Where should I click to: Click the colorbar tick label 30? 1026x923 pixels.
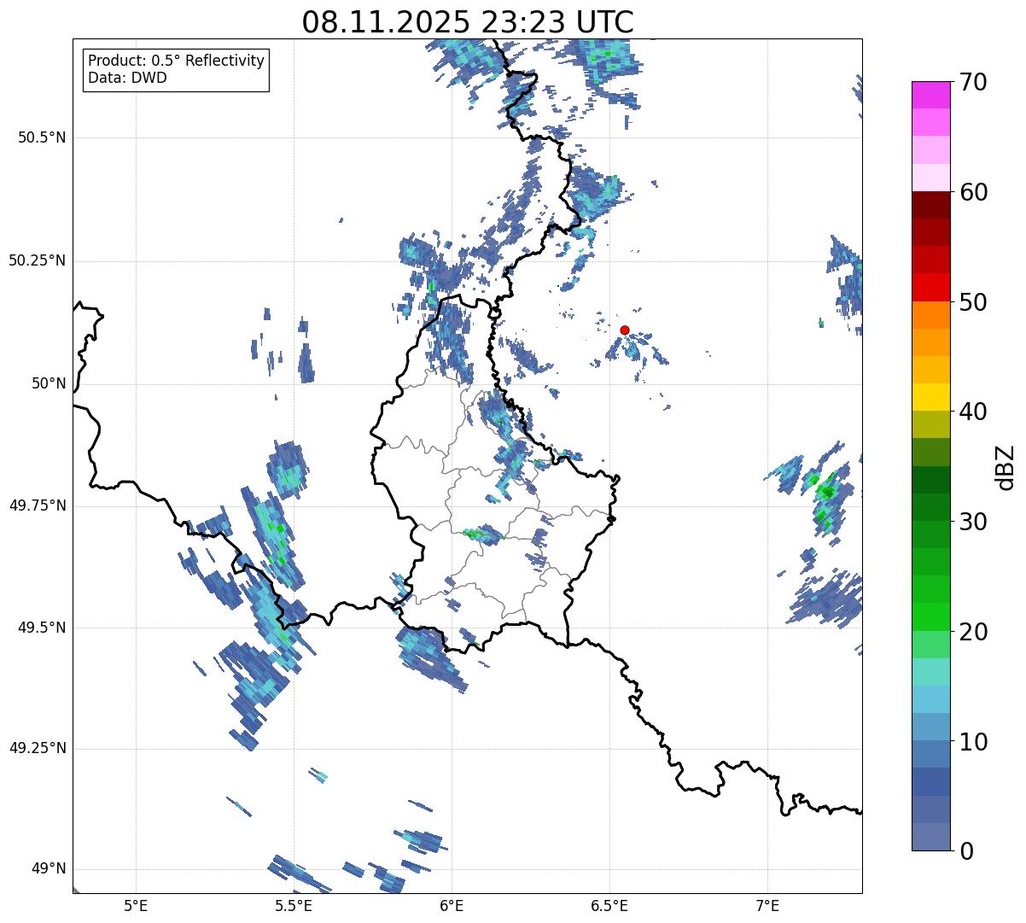click(x=973, y=522)
